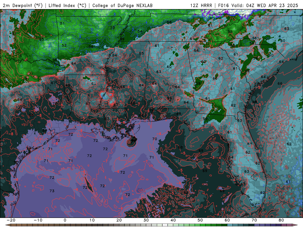303x227 pixels.
Task: Click the 40 tick label on the color scale
Action: [x=173, y=220]
